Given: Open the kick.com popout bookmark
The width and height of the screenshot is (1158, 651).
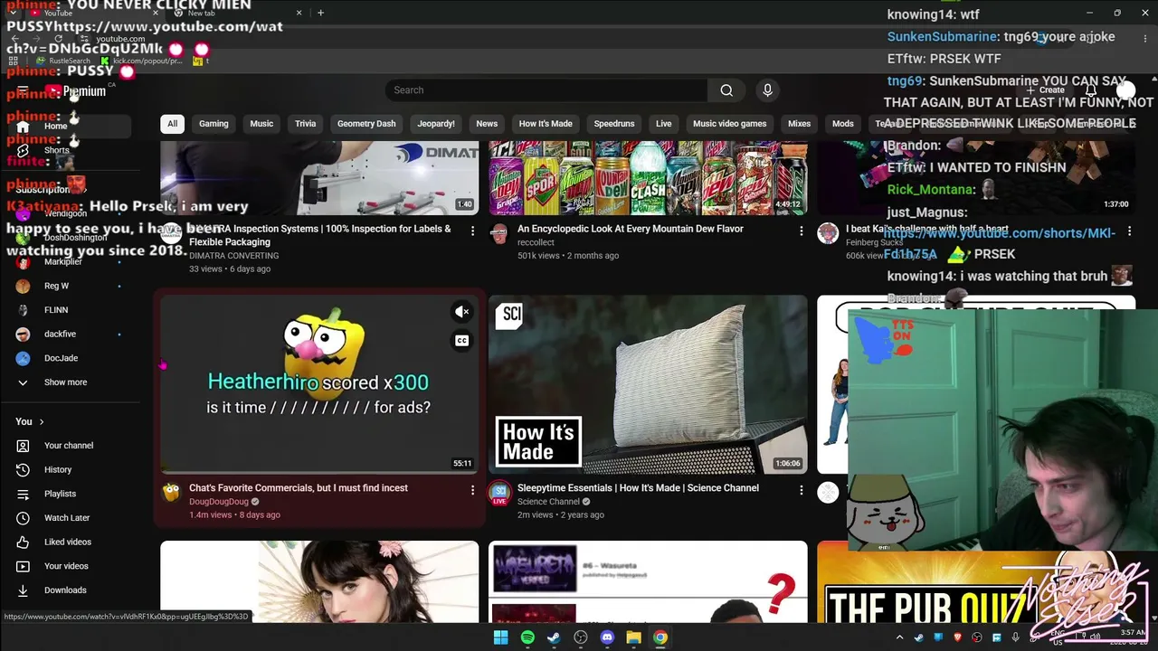Looking at the screenshot, I should pyautogui.click(x=141, y=61).
